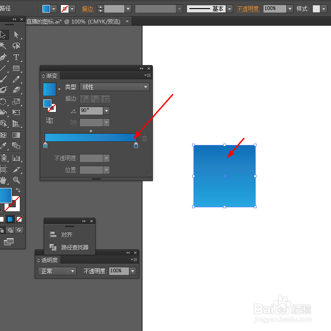Open gradient panel flyout menu
This screenshot has height=331, width=331.
tap(147, 75)
